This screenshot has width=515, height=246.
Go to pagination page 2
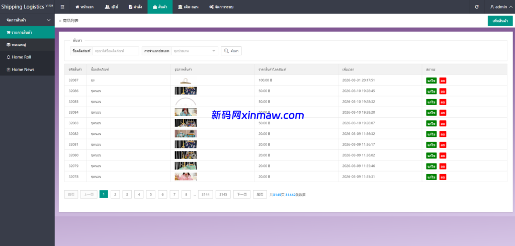(x=115, y=194)
